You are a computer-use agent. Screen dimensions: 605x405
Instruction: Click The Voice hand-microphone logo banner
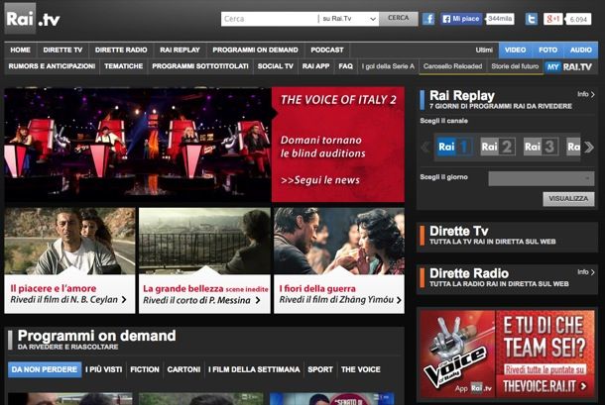point(457,354)
